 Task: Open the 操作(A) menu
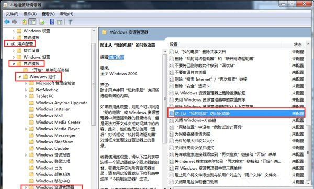click(30, 14)
